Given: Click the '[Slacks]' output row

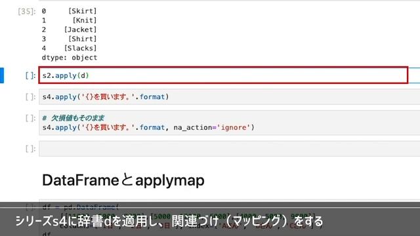Looking at the screenshot, I should click(69, 48).
